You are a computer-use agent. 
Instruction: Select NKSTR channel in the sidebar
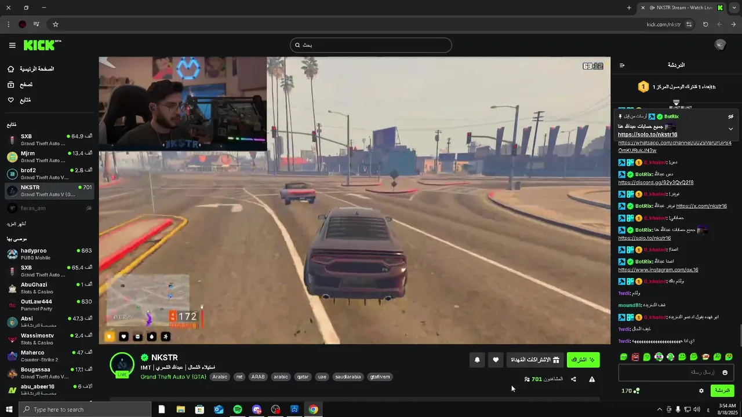point(49,191)
